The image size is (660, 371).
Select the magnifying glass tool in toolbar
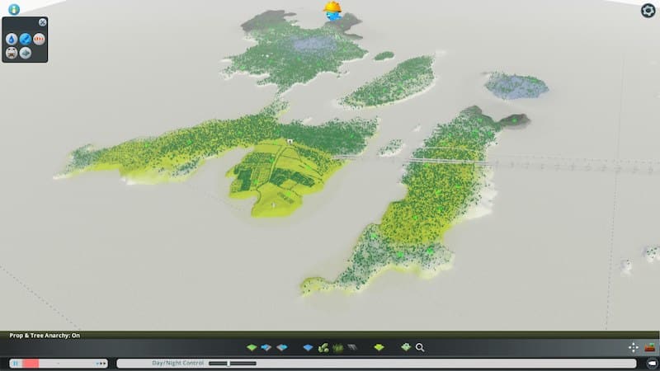[x=420, y=347]
